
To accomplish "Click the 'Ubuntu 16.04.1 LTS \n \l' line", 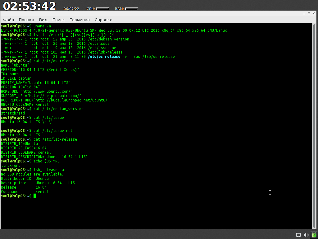I will (27, 122).
